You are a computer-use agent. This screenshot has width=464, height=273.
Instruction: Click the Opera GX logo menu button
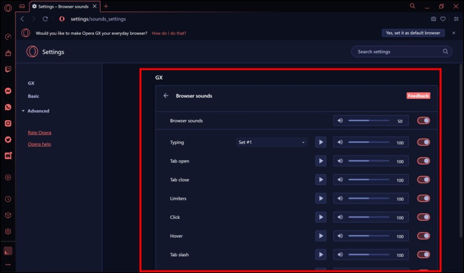[8, 8]
